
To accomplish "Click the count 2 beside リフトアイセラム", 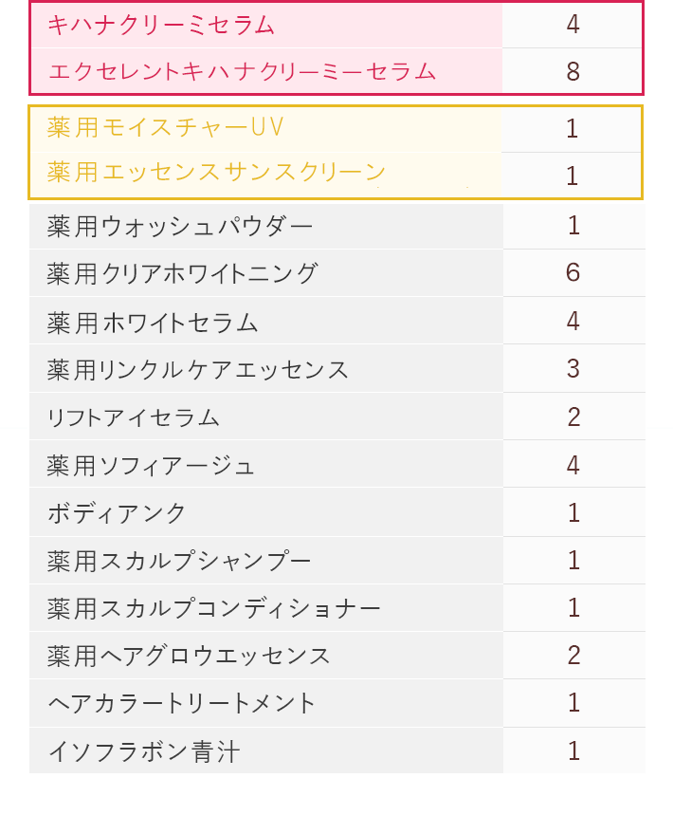I will 573,417.
